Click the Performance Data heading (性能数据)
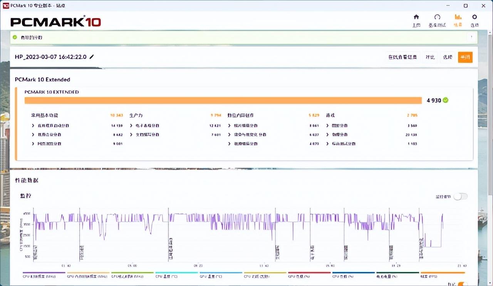 coord(27,180)
